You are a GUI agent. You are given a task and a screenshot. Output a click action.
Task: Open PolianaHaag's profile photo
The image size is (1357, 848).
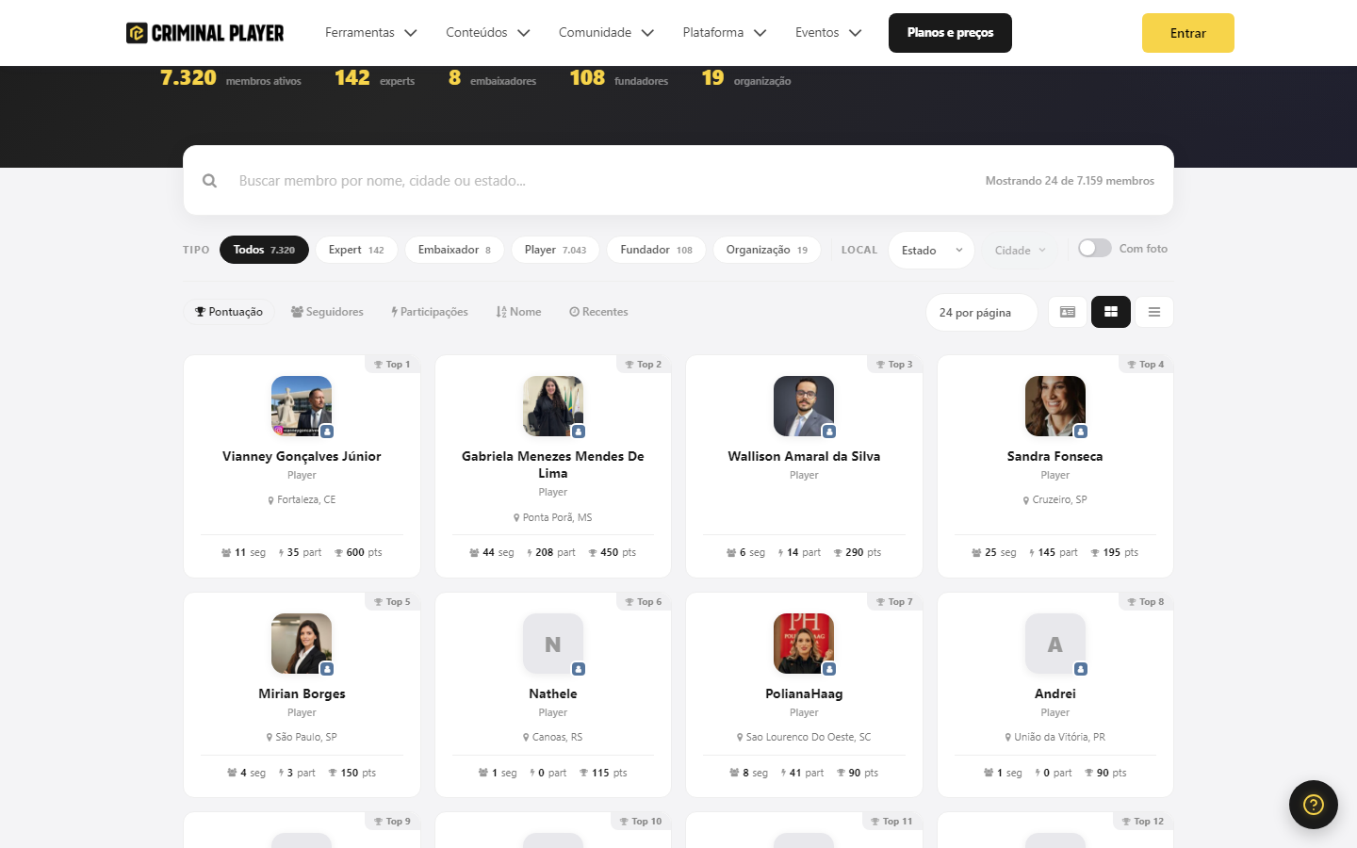804,644
